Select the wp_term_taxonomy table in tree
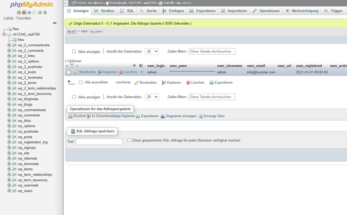This screenshot has width=347, height=215. click(x=33, y=180)
